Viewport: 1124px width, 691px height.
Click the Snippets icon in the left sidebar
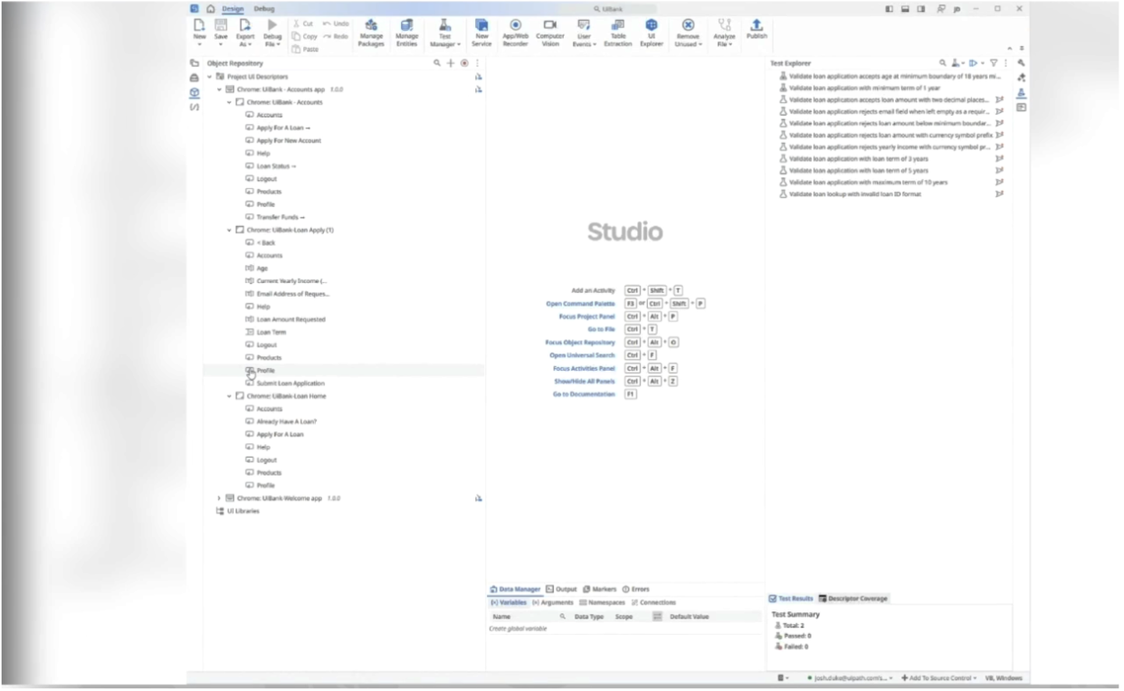(194, 108)
